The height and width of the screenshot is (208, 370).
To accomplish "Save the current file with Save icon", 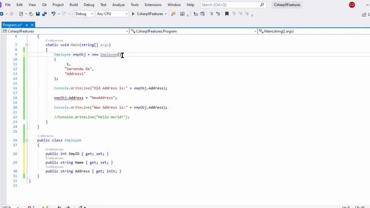I will tap(38, 14).
